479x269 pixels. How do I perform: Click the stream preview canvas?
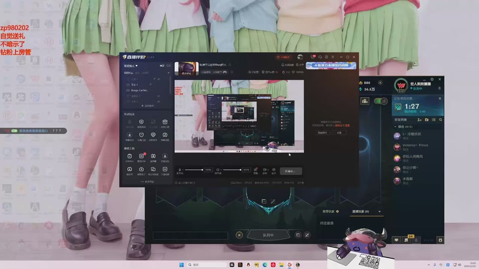pos(239,116)
